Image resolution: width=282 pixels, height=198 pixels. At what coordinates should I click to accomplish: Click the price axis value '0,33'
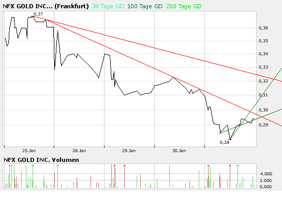click(263, 67)
